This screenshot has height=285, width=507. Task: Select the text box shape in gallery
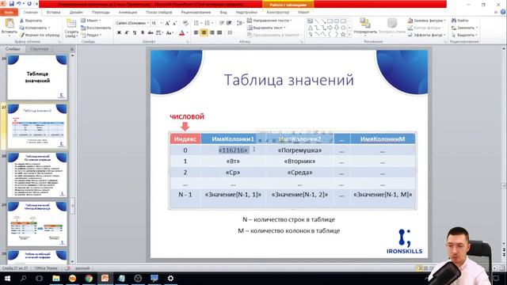310,21
